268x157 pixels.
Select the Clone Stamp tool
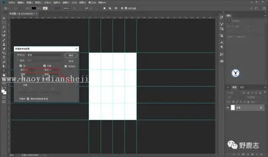coord(4,44)
